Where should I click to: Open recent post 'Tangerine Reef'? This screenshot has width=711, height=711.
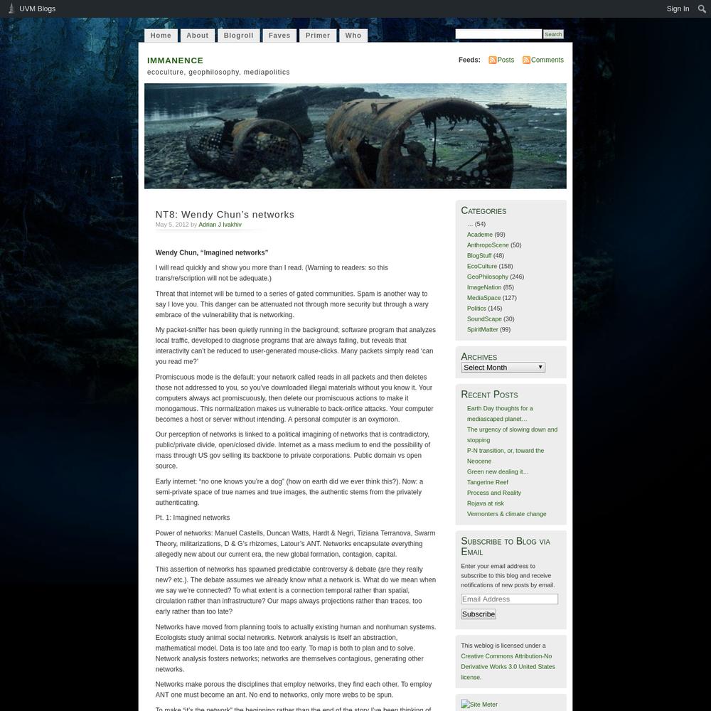[488, 482]
